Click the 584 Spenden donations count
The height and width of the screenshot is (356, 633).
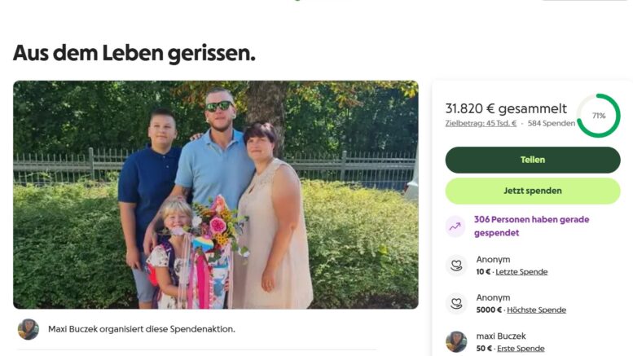coord(552,123)
